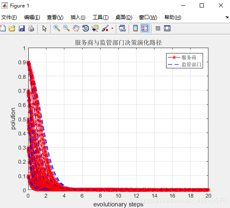Activate the Zoom In magnifier tool

(x=57, y=28)
